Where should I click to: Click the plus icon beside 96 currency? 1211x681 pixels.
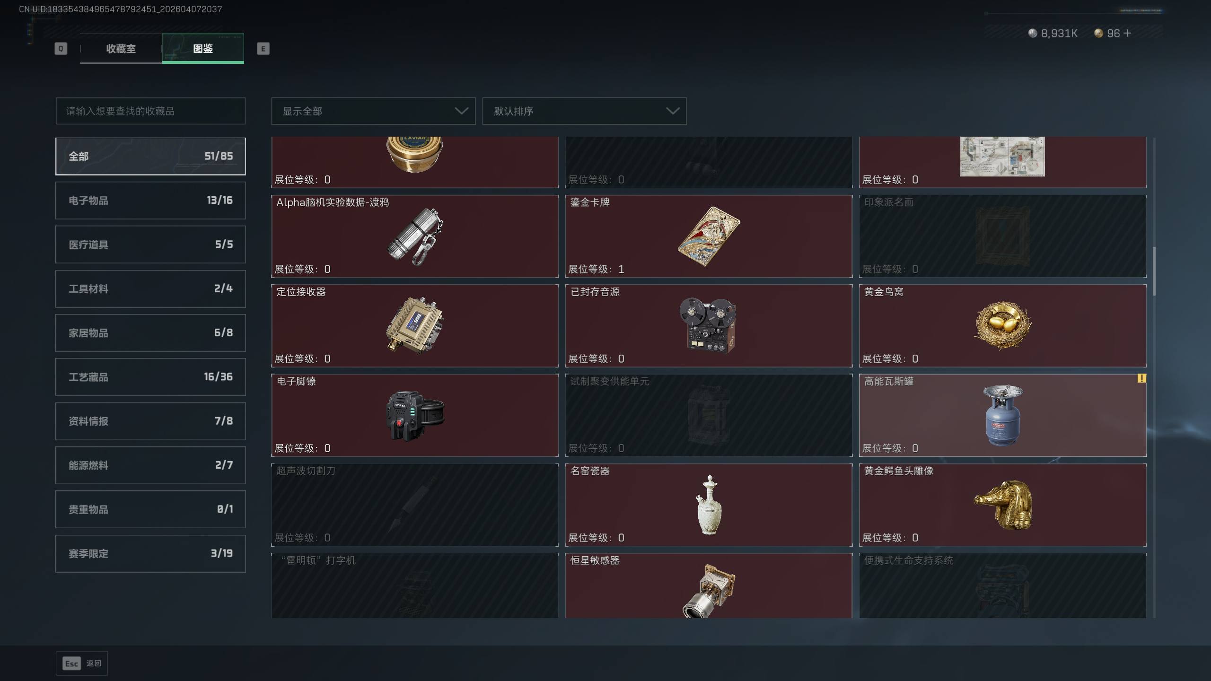click(x=1127, y=33)
